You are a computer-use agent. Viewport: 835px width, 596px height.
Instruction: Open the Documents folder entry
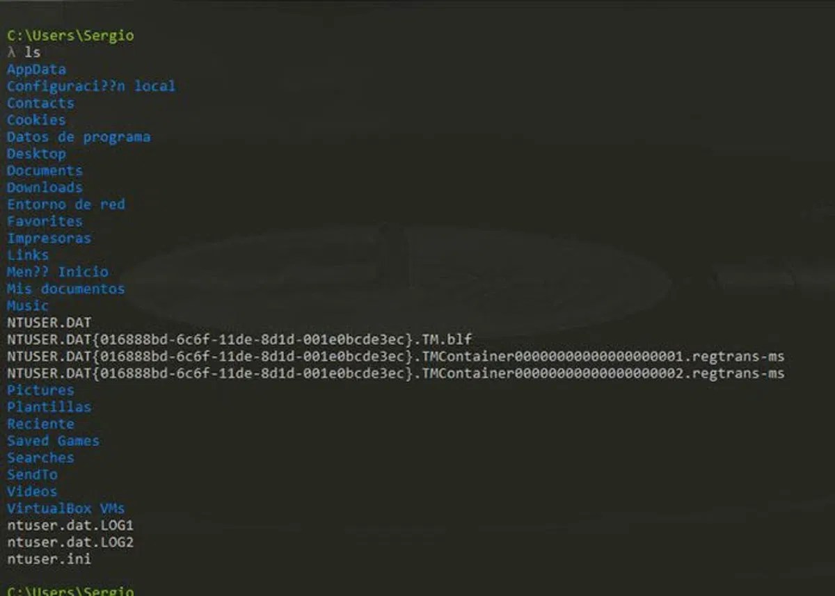tap(44, 170)
